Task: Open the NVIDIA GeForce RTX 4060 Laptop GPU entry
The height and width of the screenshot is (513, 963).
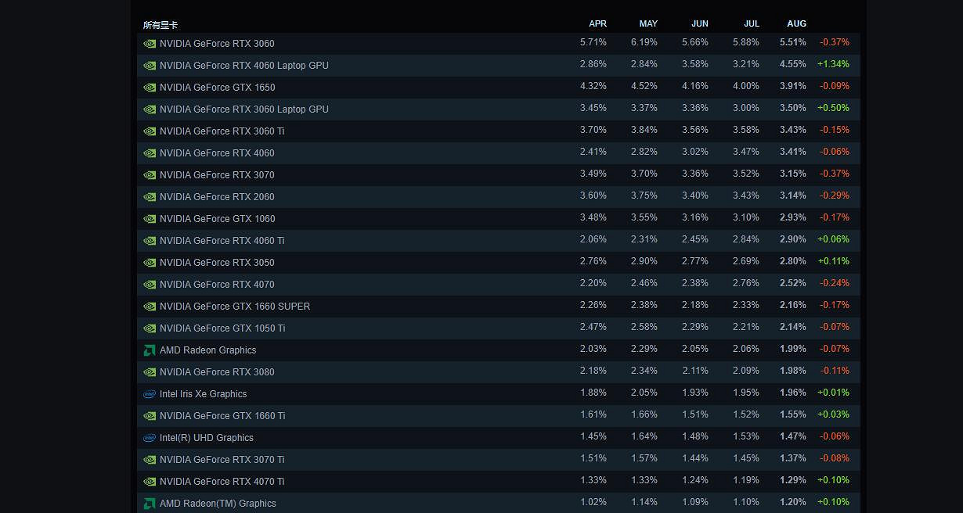Action: coord(243,66)
